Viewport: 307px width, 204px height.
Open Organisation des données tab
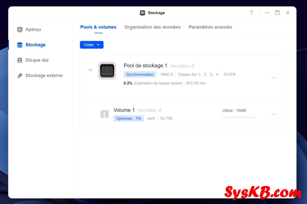click(153, 27)
